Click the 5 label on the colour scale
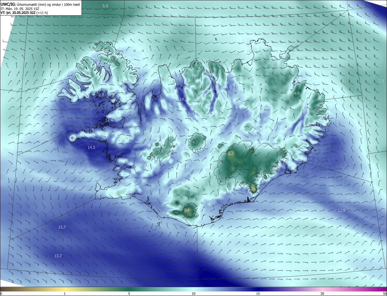 [x=129, y=294]
